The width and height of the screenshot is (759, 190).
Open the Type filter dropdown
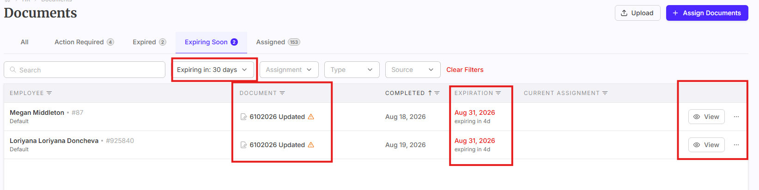pos(352,70)
